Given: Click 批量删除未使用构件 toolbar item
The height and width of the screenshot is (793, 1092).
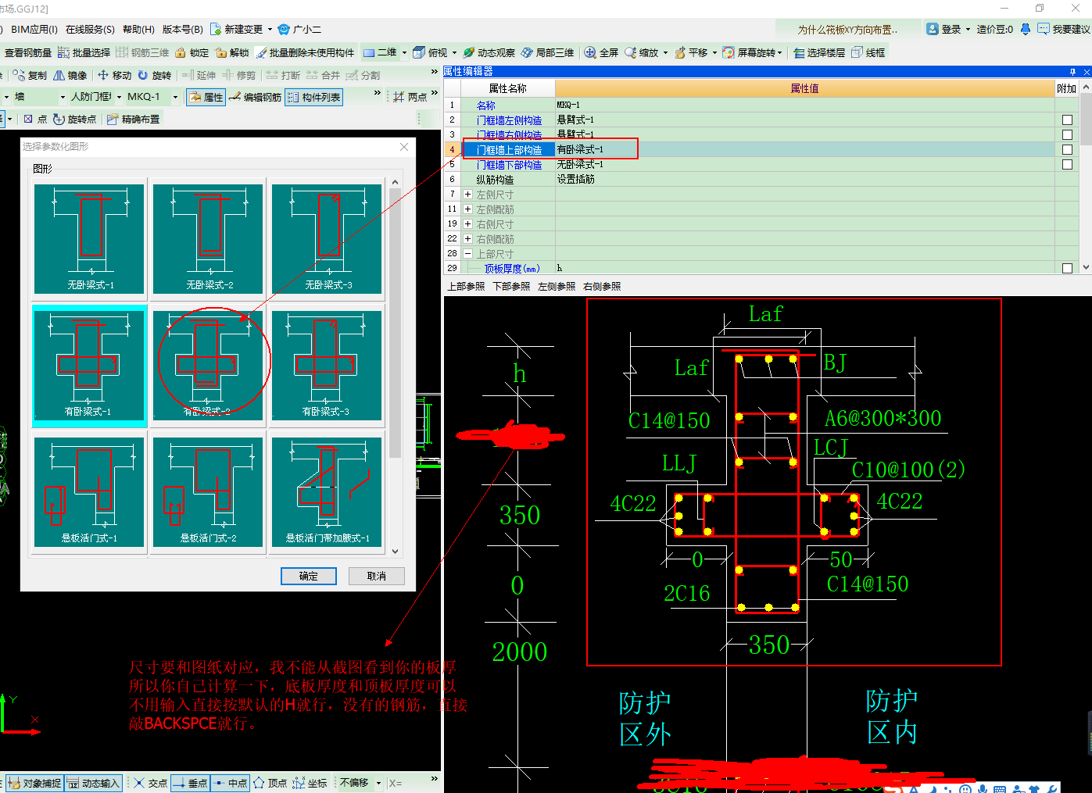Looking at the screenshot, I should (304, 52).
